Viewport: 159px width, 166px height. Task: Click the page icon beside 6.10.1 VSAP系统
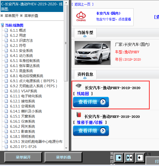pos(6,91)
